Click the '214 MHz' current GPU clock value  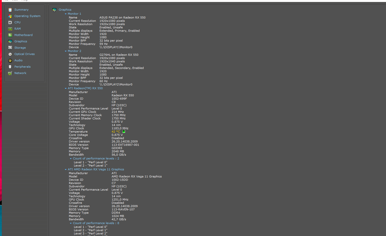pyautogui.click(x=118, y=112)
